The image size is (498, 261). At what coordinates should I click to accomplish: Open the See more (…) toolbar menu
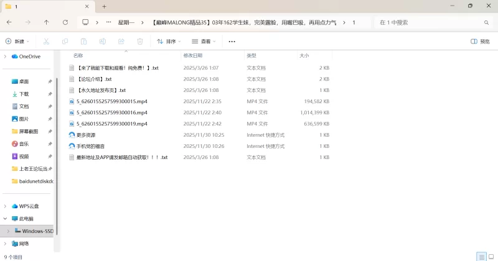[x=232, y=42]
